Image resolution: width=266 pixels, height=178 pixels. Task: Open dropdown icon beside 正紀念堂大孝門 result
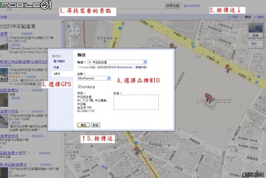point(29,153)
